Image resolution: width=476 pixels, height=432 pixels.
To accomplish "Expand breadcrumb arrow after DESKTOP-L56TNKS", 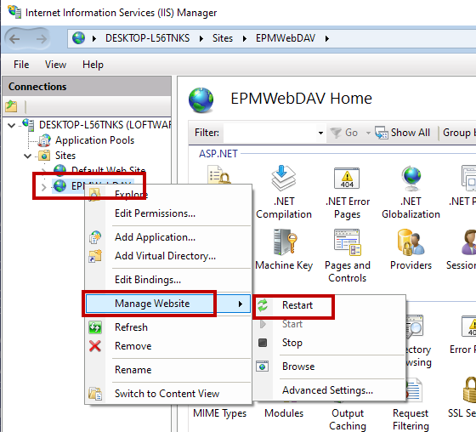I will 201,38.
